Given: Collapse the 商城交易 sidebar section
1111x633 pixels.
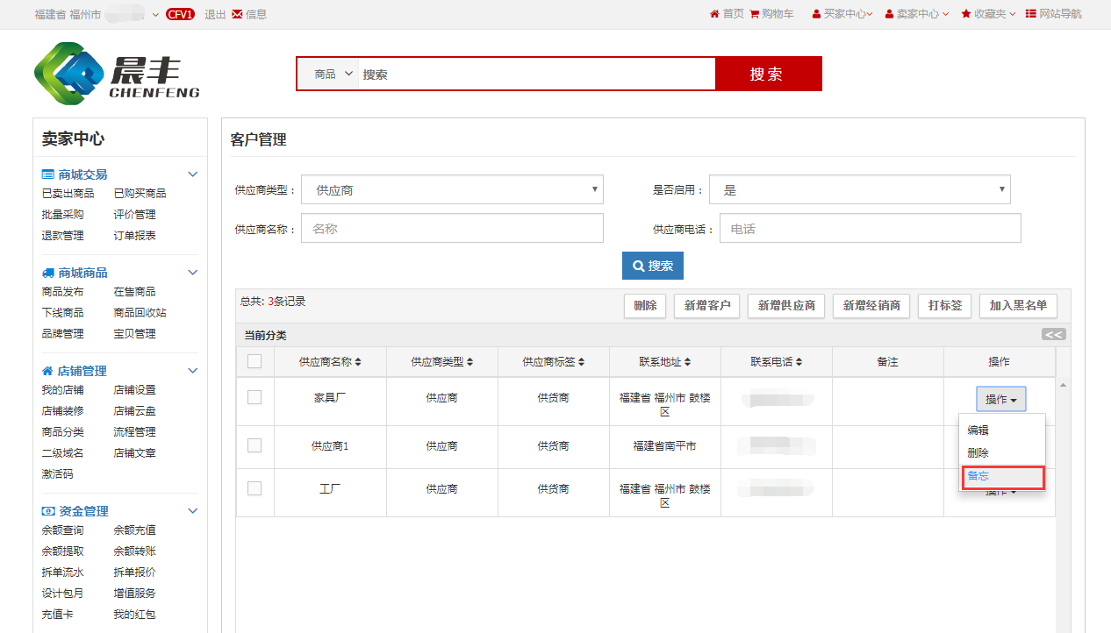Looking at the screenshot, I should [193, 174].
